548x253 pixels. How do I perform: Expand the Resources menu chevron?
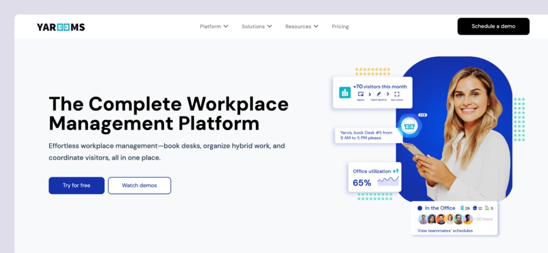[316, 26]
